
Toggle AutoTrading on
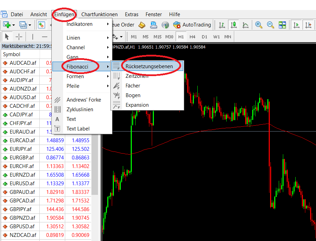point(192,25)
